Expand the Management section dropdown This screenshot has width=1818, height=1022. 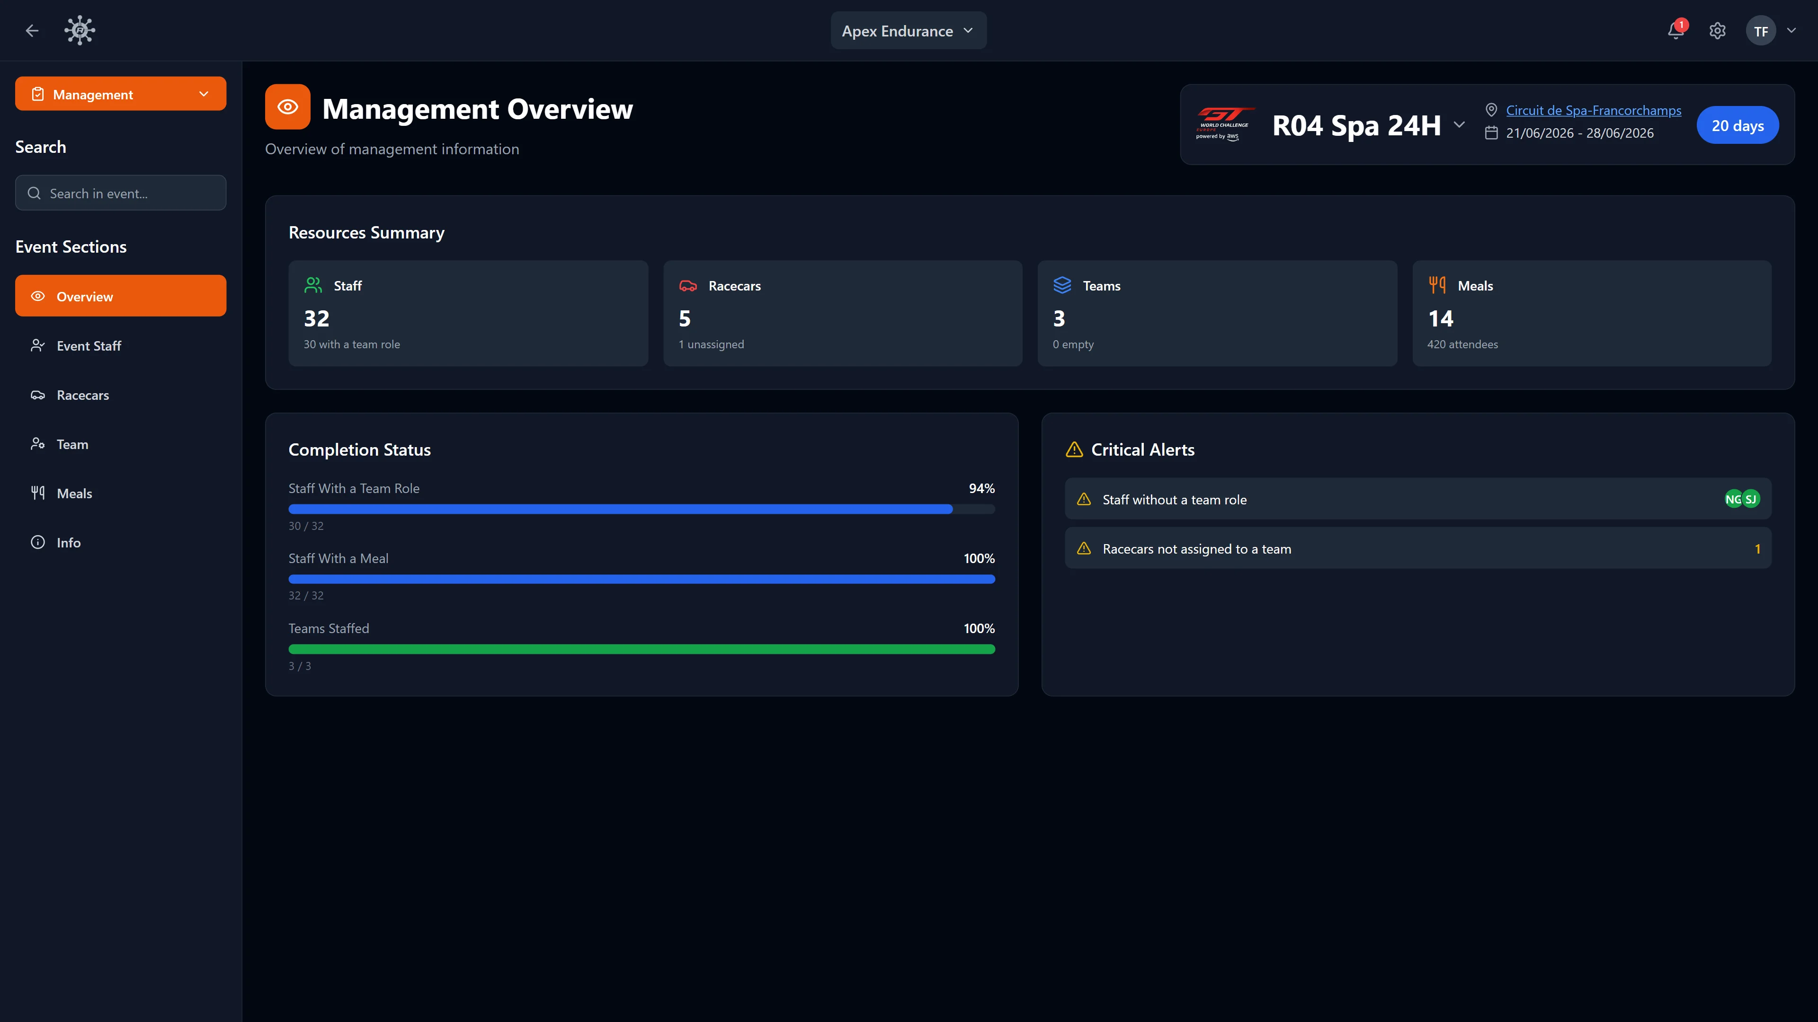point(121,94)
